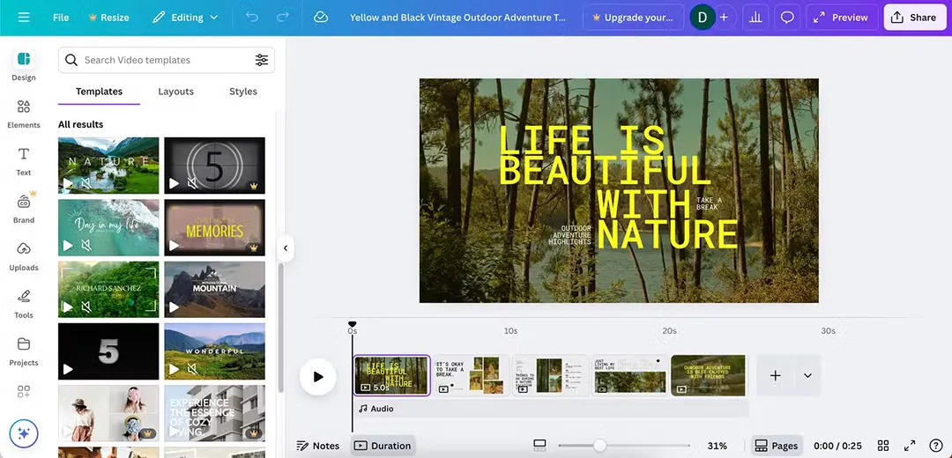Collapse the side panel with chevron
This screenshot has width=952, height=458.
coord(286,248)
